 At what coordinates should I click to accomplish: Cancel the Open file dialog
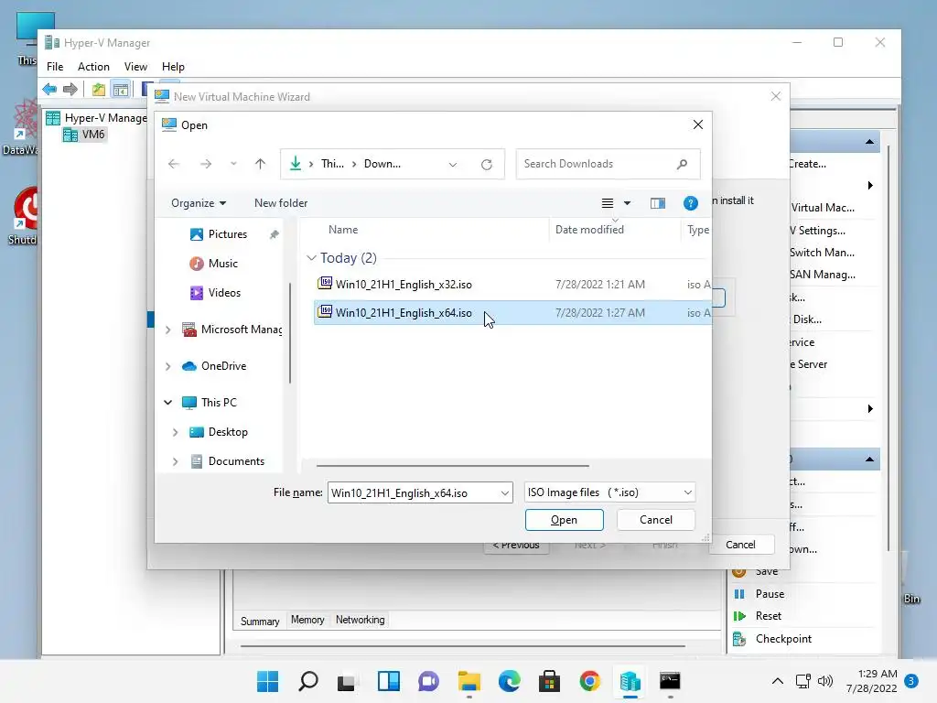(655, 520)
